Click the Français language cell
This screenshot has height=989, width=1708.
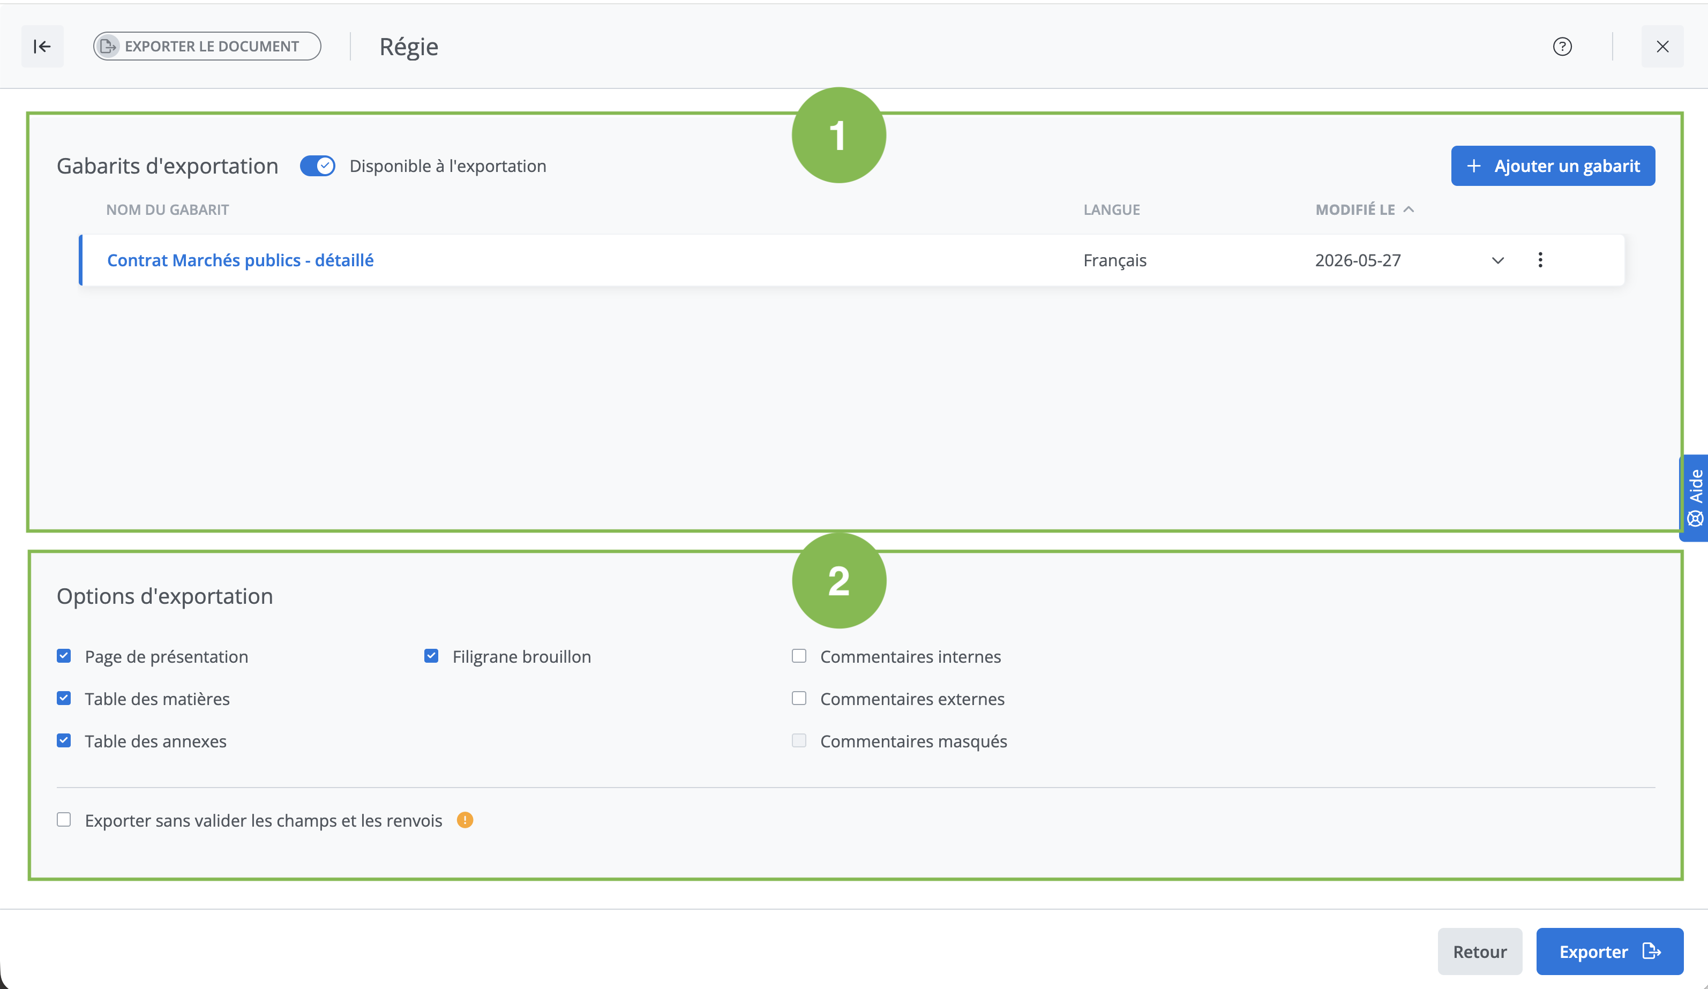click(1115, 260)
